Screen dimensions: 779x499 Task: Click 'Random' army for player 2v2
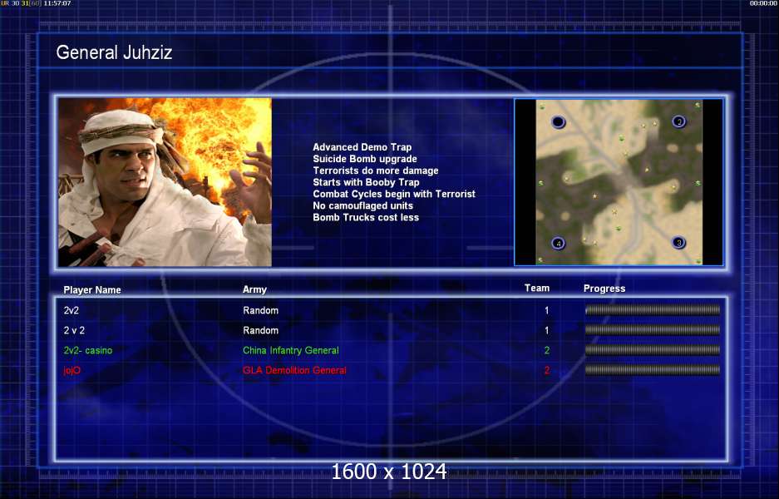(x=260, y=310)
